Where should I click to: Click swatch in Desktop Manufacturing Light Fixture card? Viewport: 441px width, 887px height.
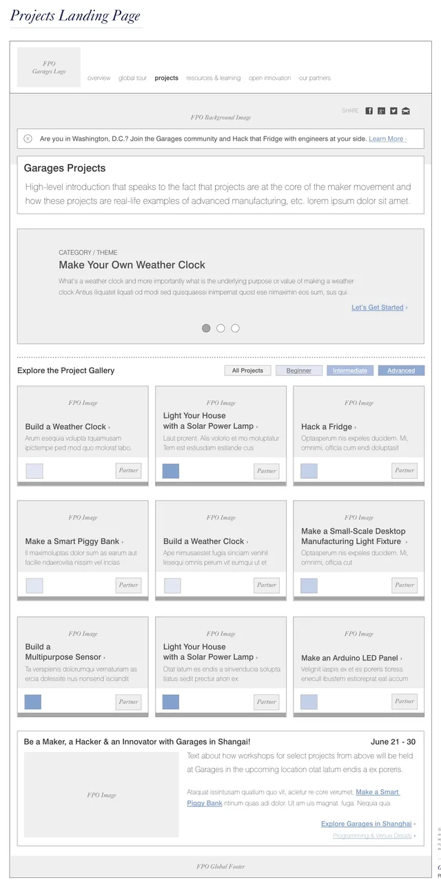click(309, 585)
